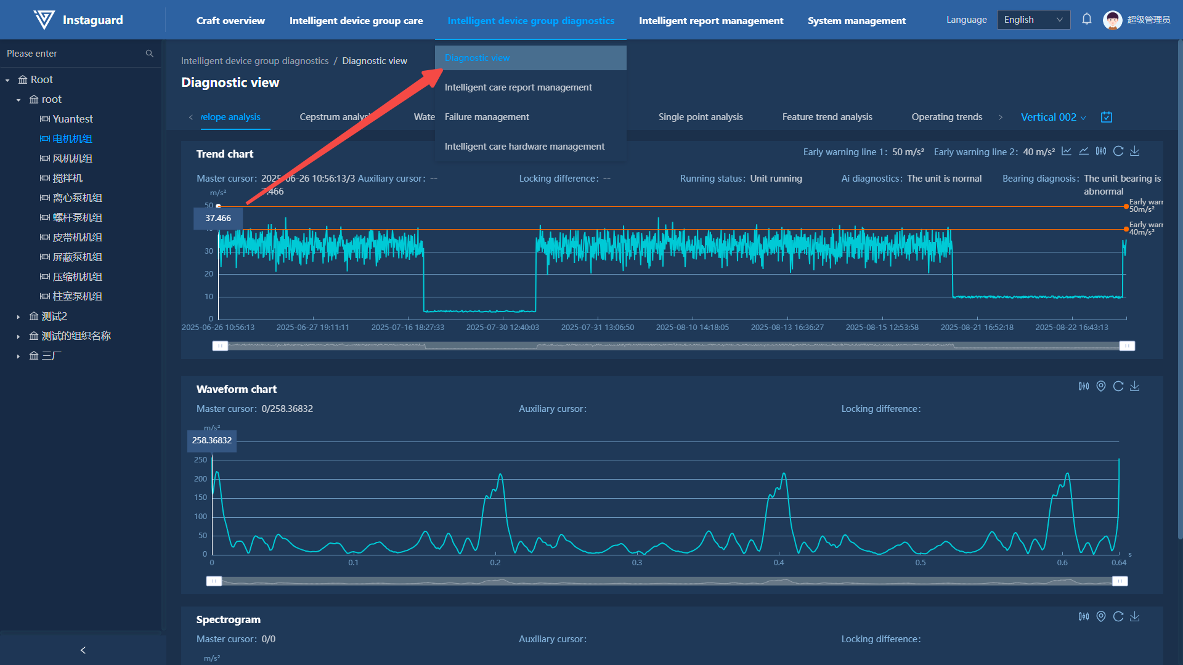Image resolution: width=1183 pixels, height=665 pixels.
Task: Collapse the Root tree node
Action: [7, 80]
